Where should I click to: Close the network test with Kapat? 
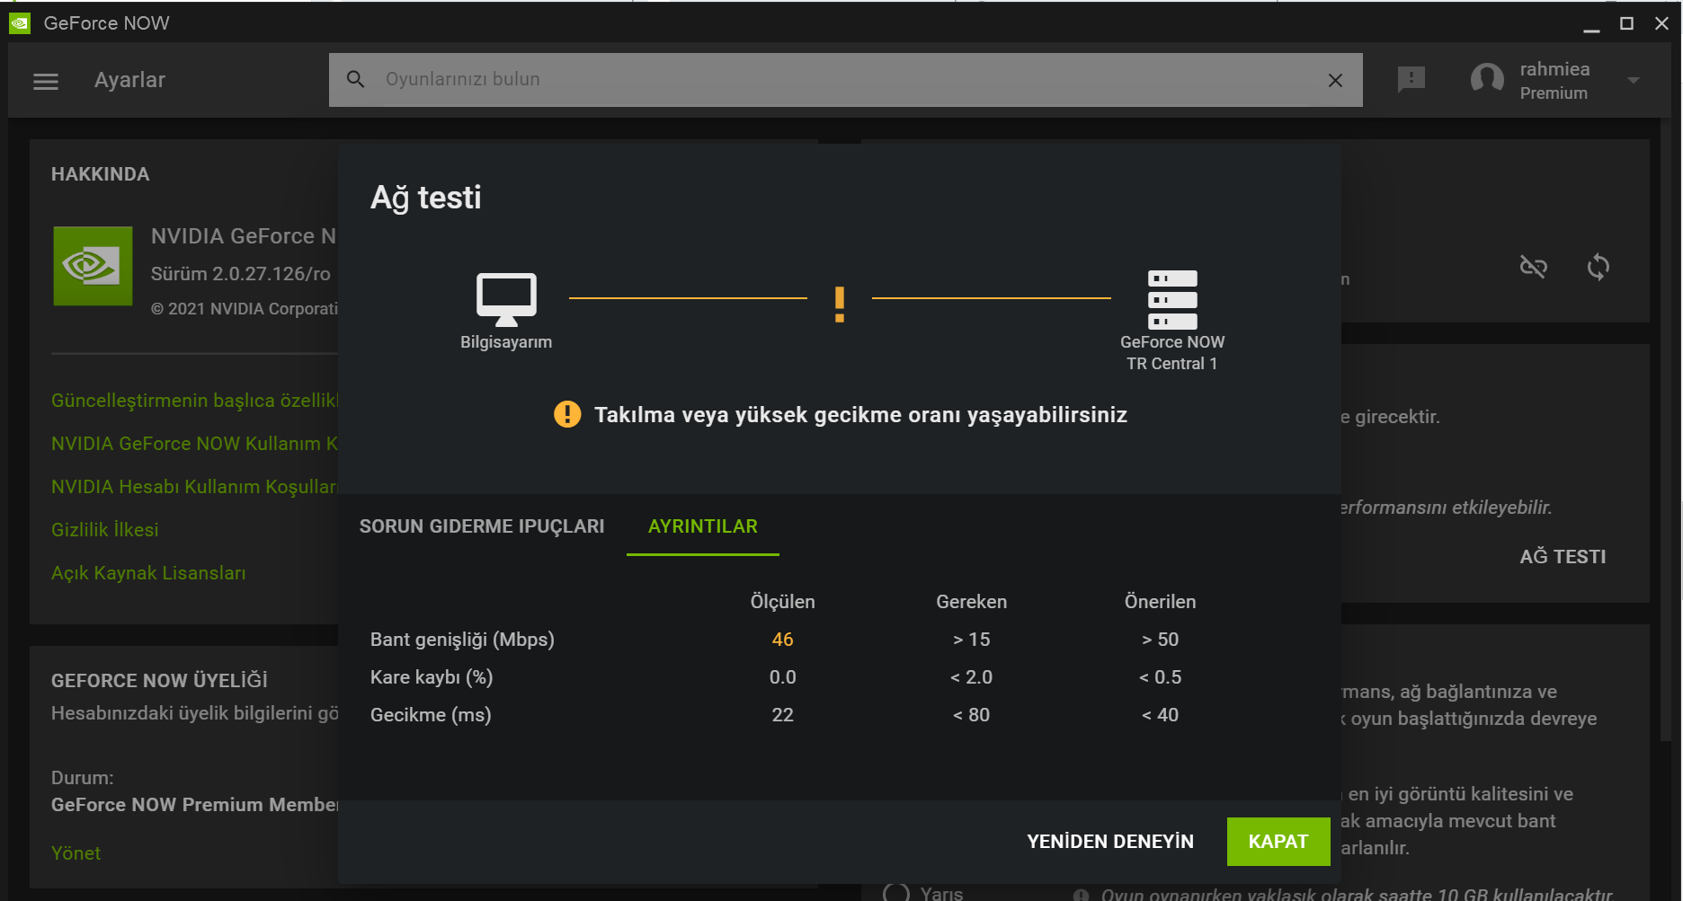(1278, 842)
